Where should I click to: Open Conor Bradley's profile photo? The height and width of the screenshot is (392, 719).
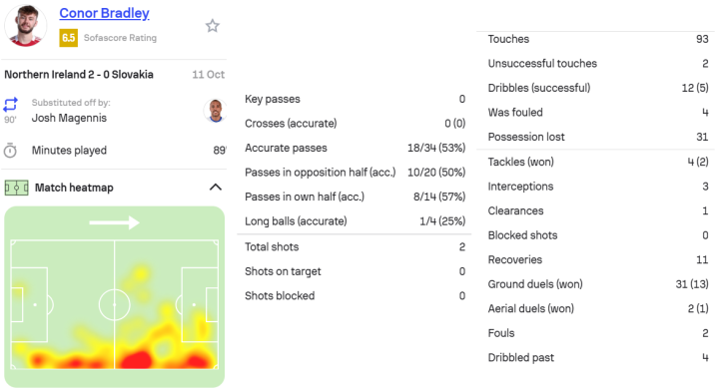(25, 26)
